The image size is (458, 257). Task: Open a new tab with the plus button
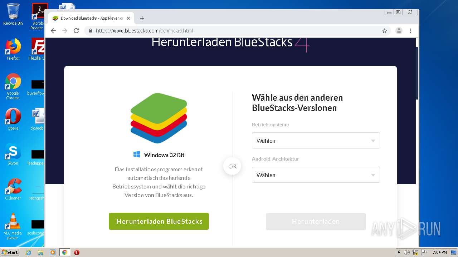pyautogui.click(x=142, y=18)
